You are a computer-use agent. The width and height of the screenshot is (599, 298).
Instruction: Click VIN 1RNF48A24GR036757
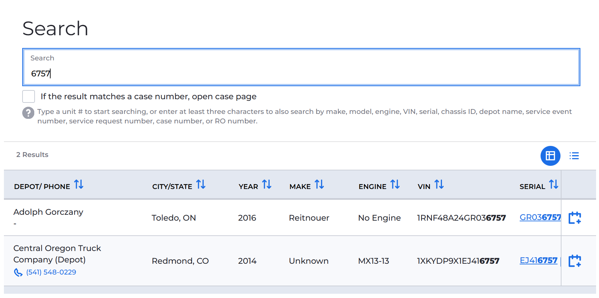click(x=461, y=218)
